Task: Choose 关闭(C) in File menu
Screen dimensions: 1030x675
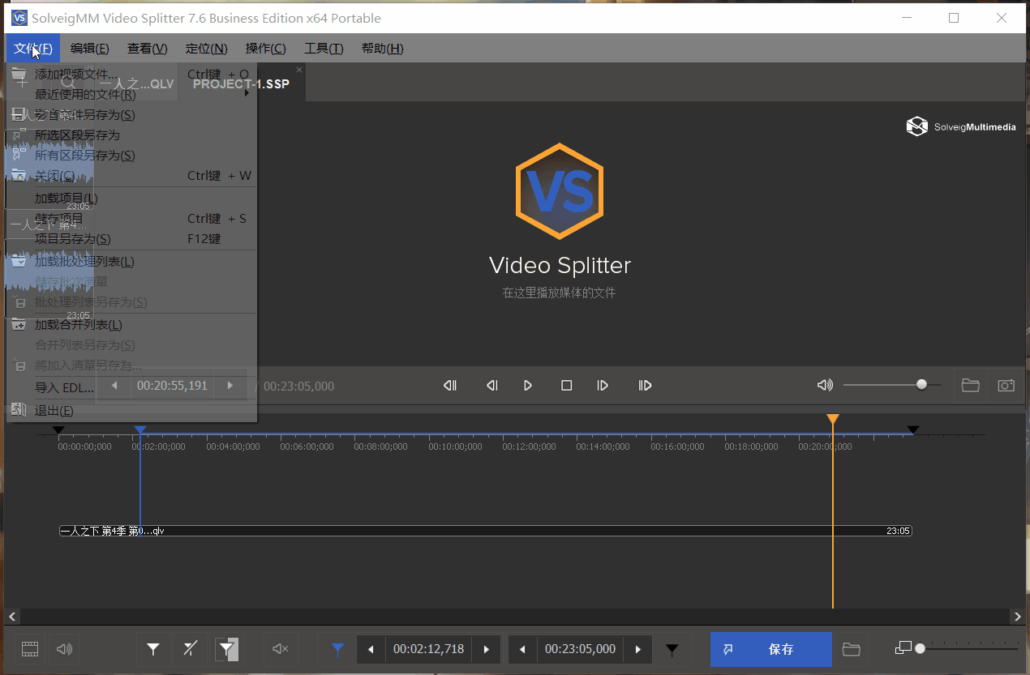Action: pos(131,176)
